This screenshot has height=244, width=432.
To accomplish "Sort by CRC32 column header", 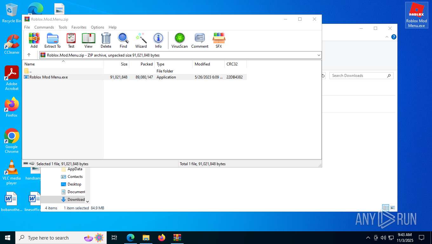I will [x=236, y=64].
